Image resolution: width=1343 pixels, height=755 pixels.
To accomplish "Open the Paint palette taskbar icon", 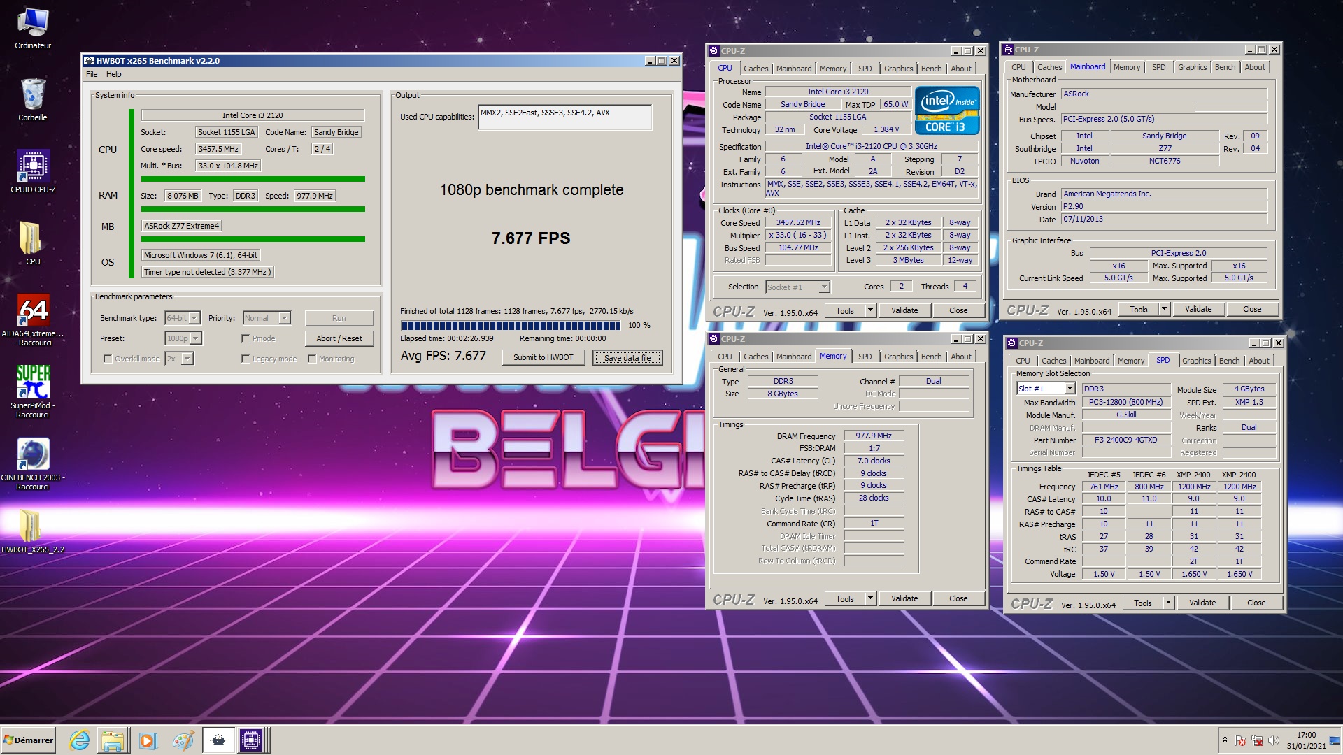I will (x=183, y=740).
